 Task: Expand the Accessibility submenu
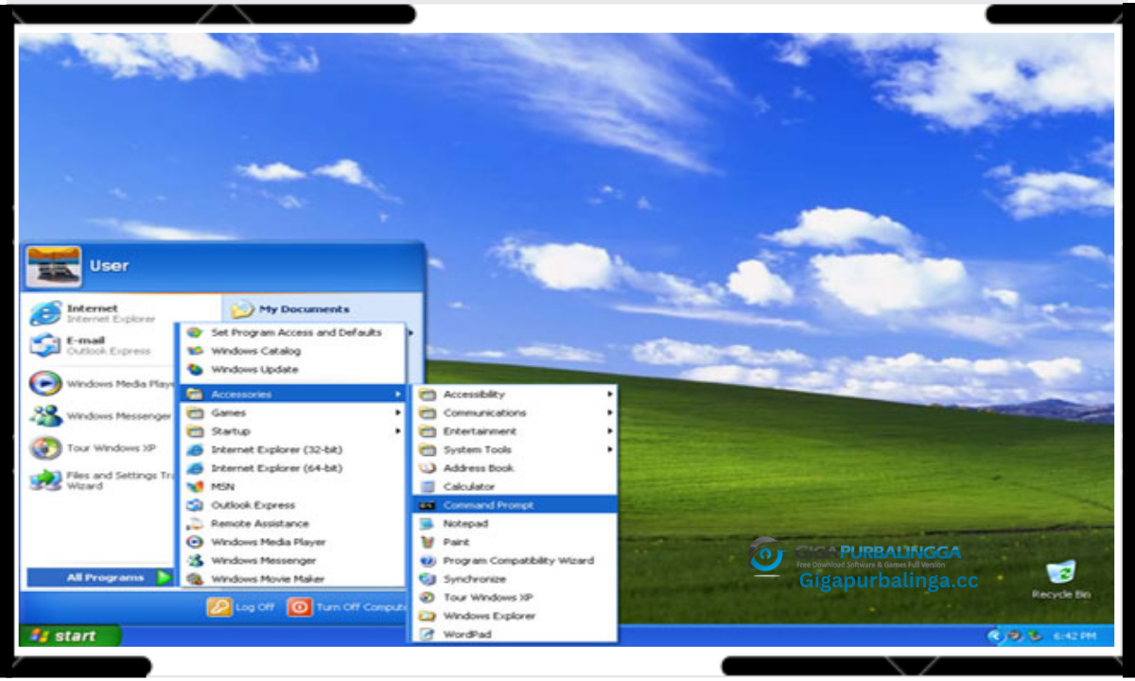(515, 394)
